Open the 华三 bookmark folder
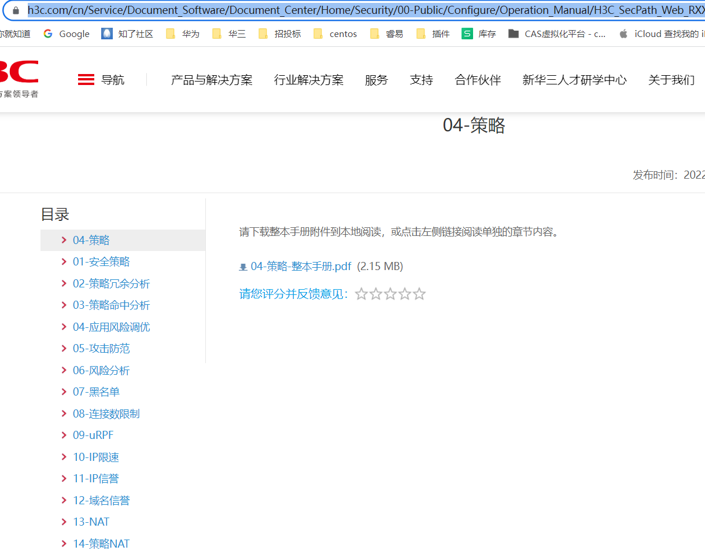The height and width of the screenshot is (554, 705). tap(229, 34)
